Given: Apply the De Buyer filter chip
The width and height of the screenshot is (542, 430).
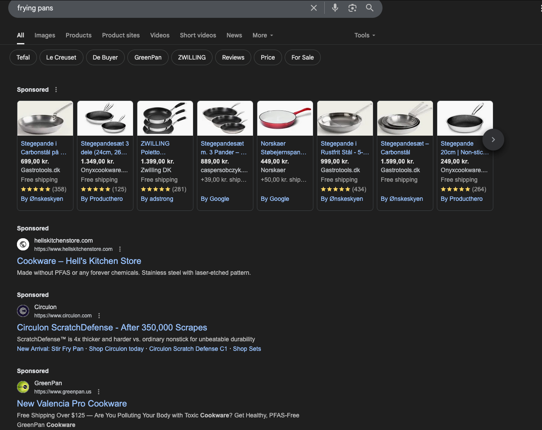Looking at the screenshot, I should 105,57.
